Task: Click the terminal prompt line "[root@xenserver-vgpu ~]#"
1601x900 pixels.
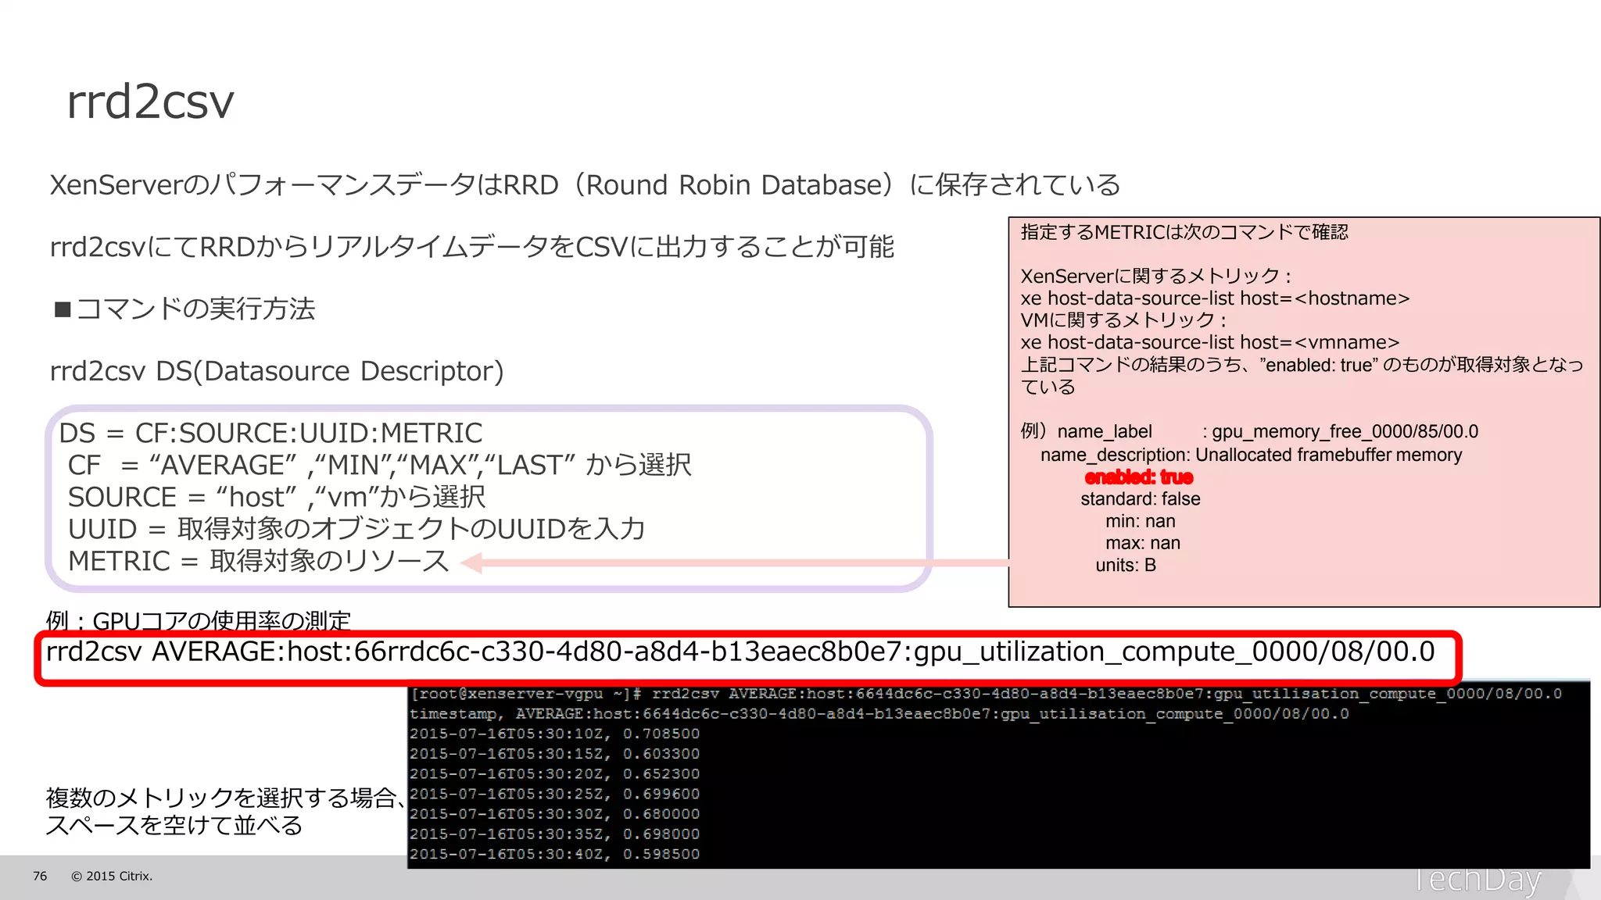Action: pyautogui.click(x=986, y=694)
